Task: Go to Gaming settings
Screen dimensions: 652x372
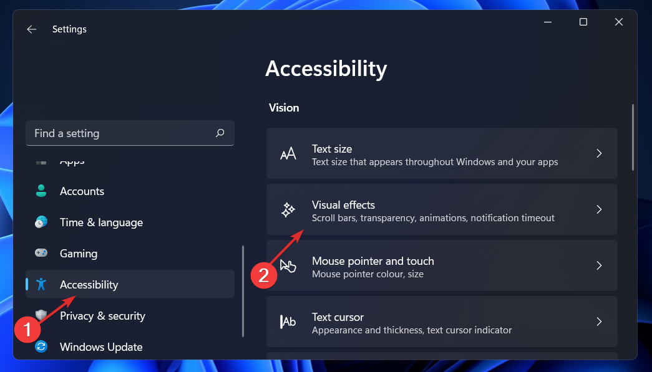Action: click(130, 253)
